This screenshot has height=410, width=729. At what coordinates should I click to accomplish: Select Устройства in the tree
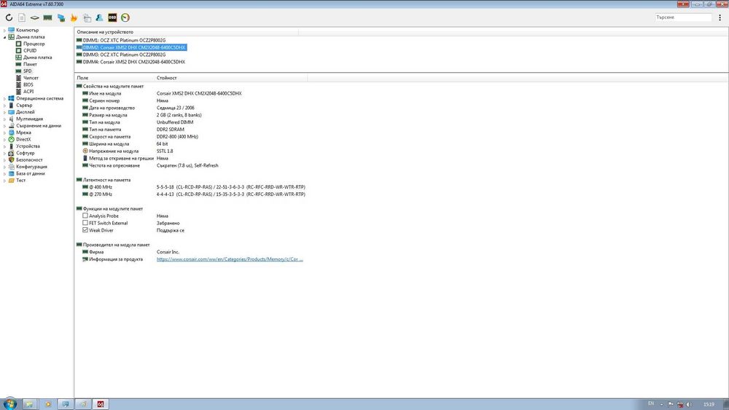[28, 146]
